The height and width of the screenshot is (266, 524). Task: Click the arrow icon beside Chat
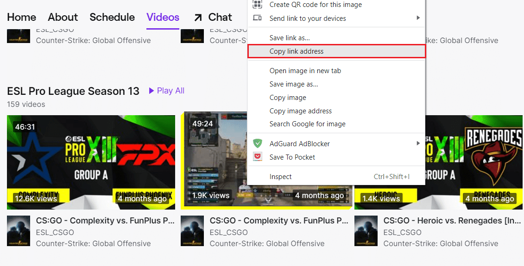[198, 18]
